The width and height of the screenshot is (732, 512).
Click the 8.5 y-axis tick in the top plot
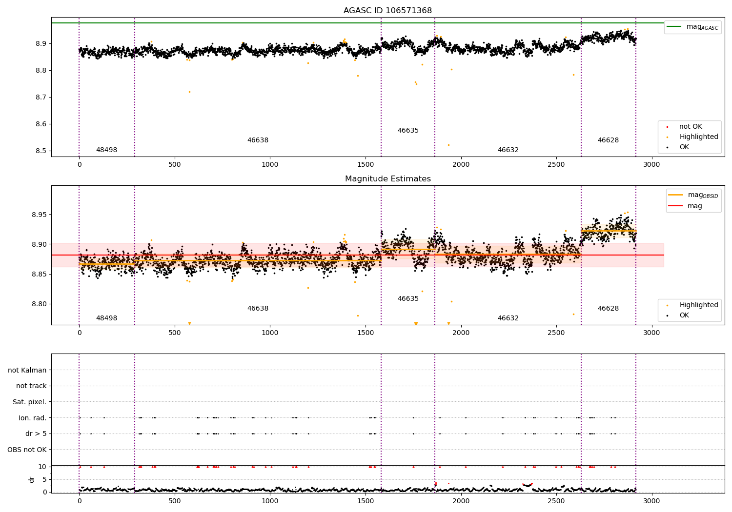point(41,151)
